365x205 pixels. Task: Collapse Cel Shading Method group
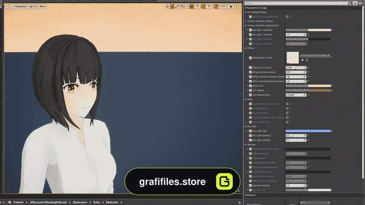click(x=245, y=12)
